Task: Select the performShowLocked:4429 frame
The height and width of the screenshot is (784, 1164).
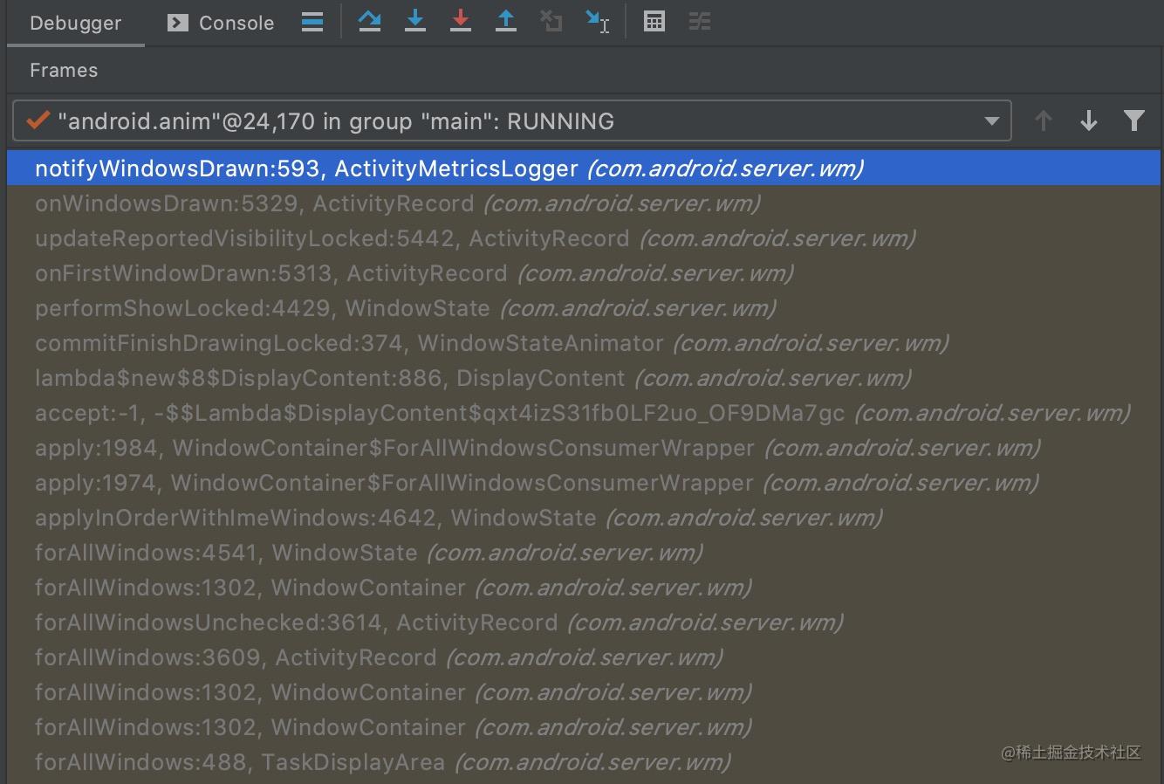Action: coord(584,308)
